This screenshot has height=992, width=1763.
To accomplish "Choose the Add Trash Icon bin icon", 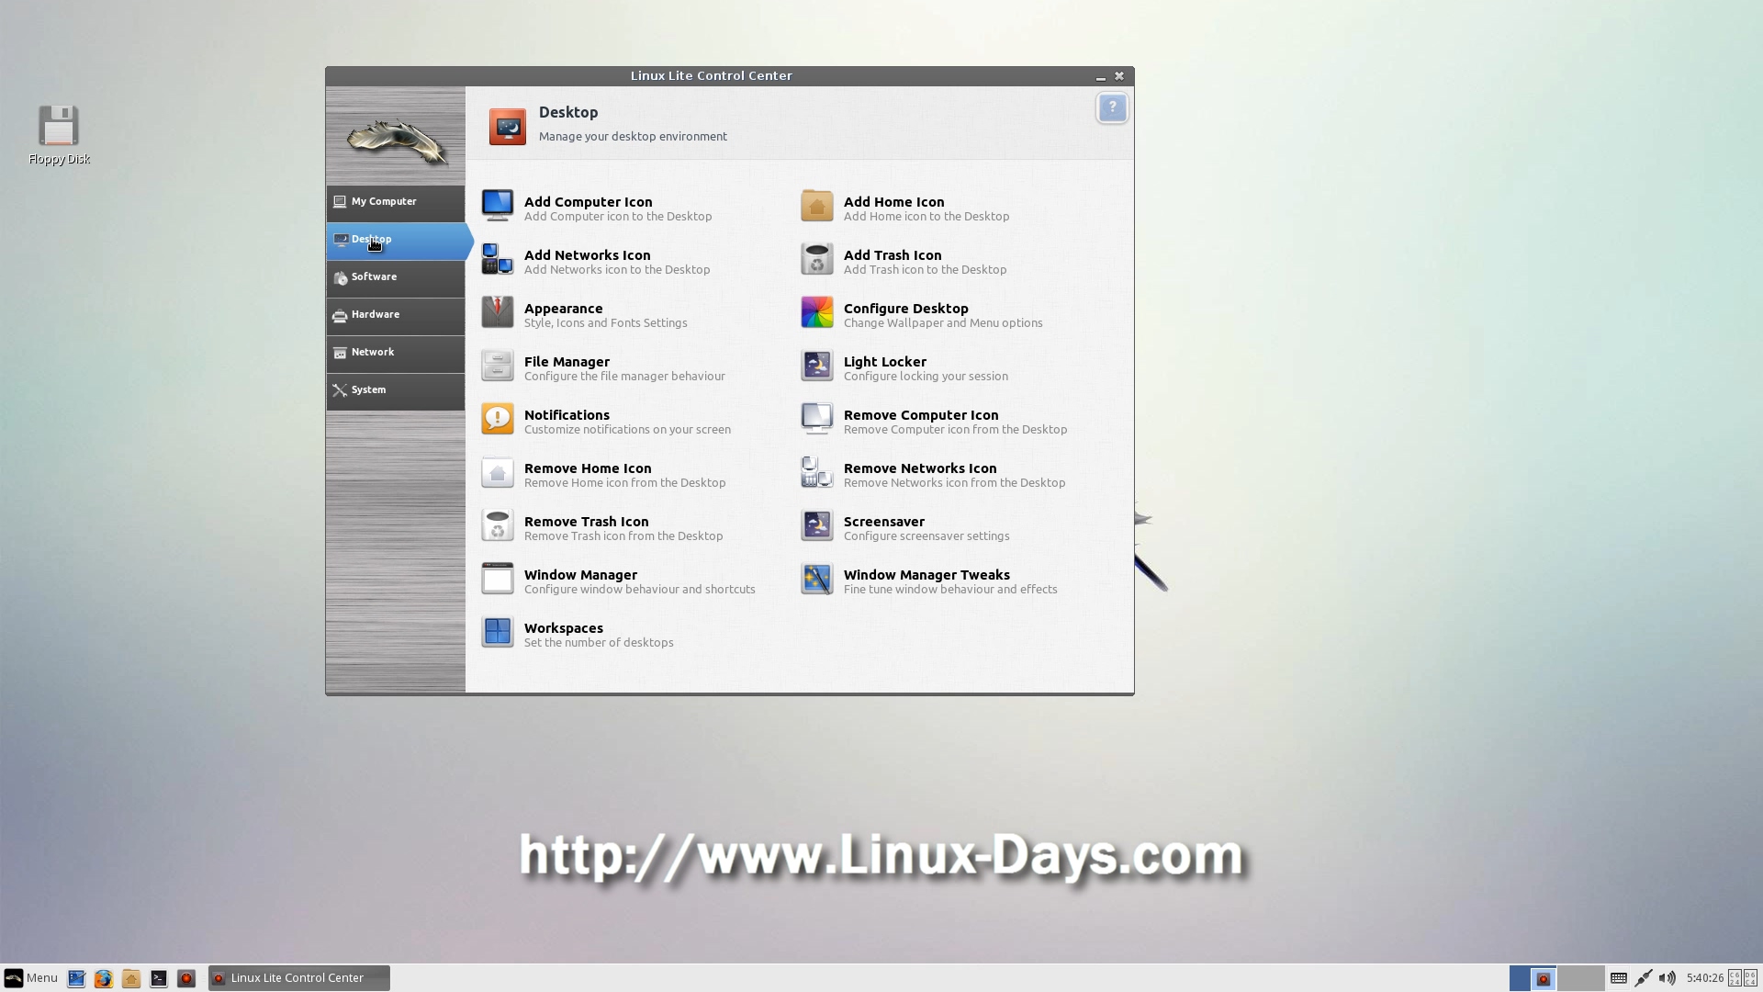I will 817,259.
